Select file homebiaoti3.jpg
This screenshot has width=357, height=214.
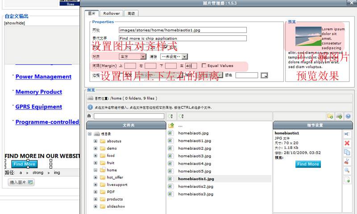coord(195,156)
